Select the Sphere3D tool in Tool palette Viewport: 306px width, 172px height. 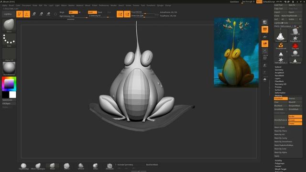click(x=295, y=53)
